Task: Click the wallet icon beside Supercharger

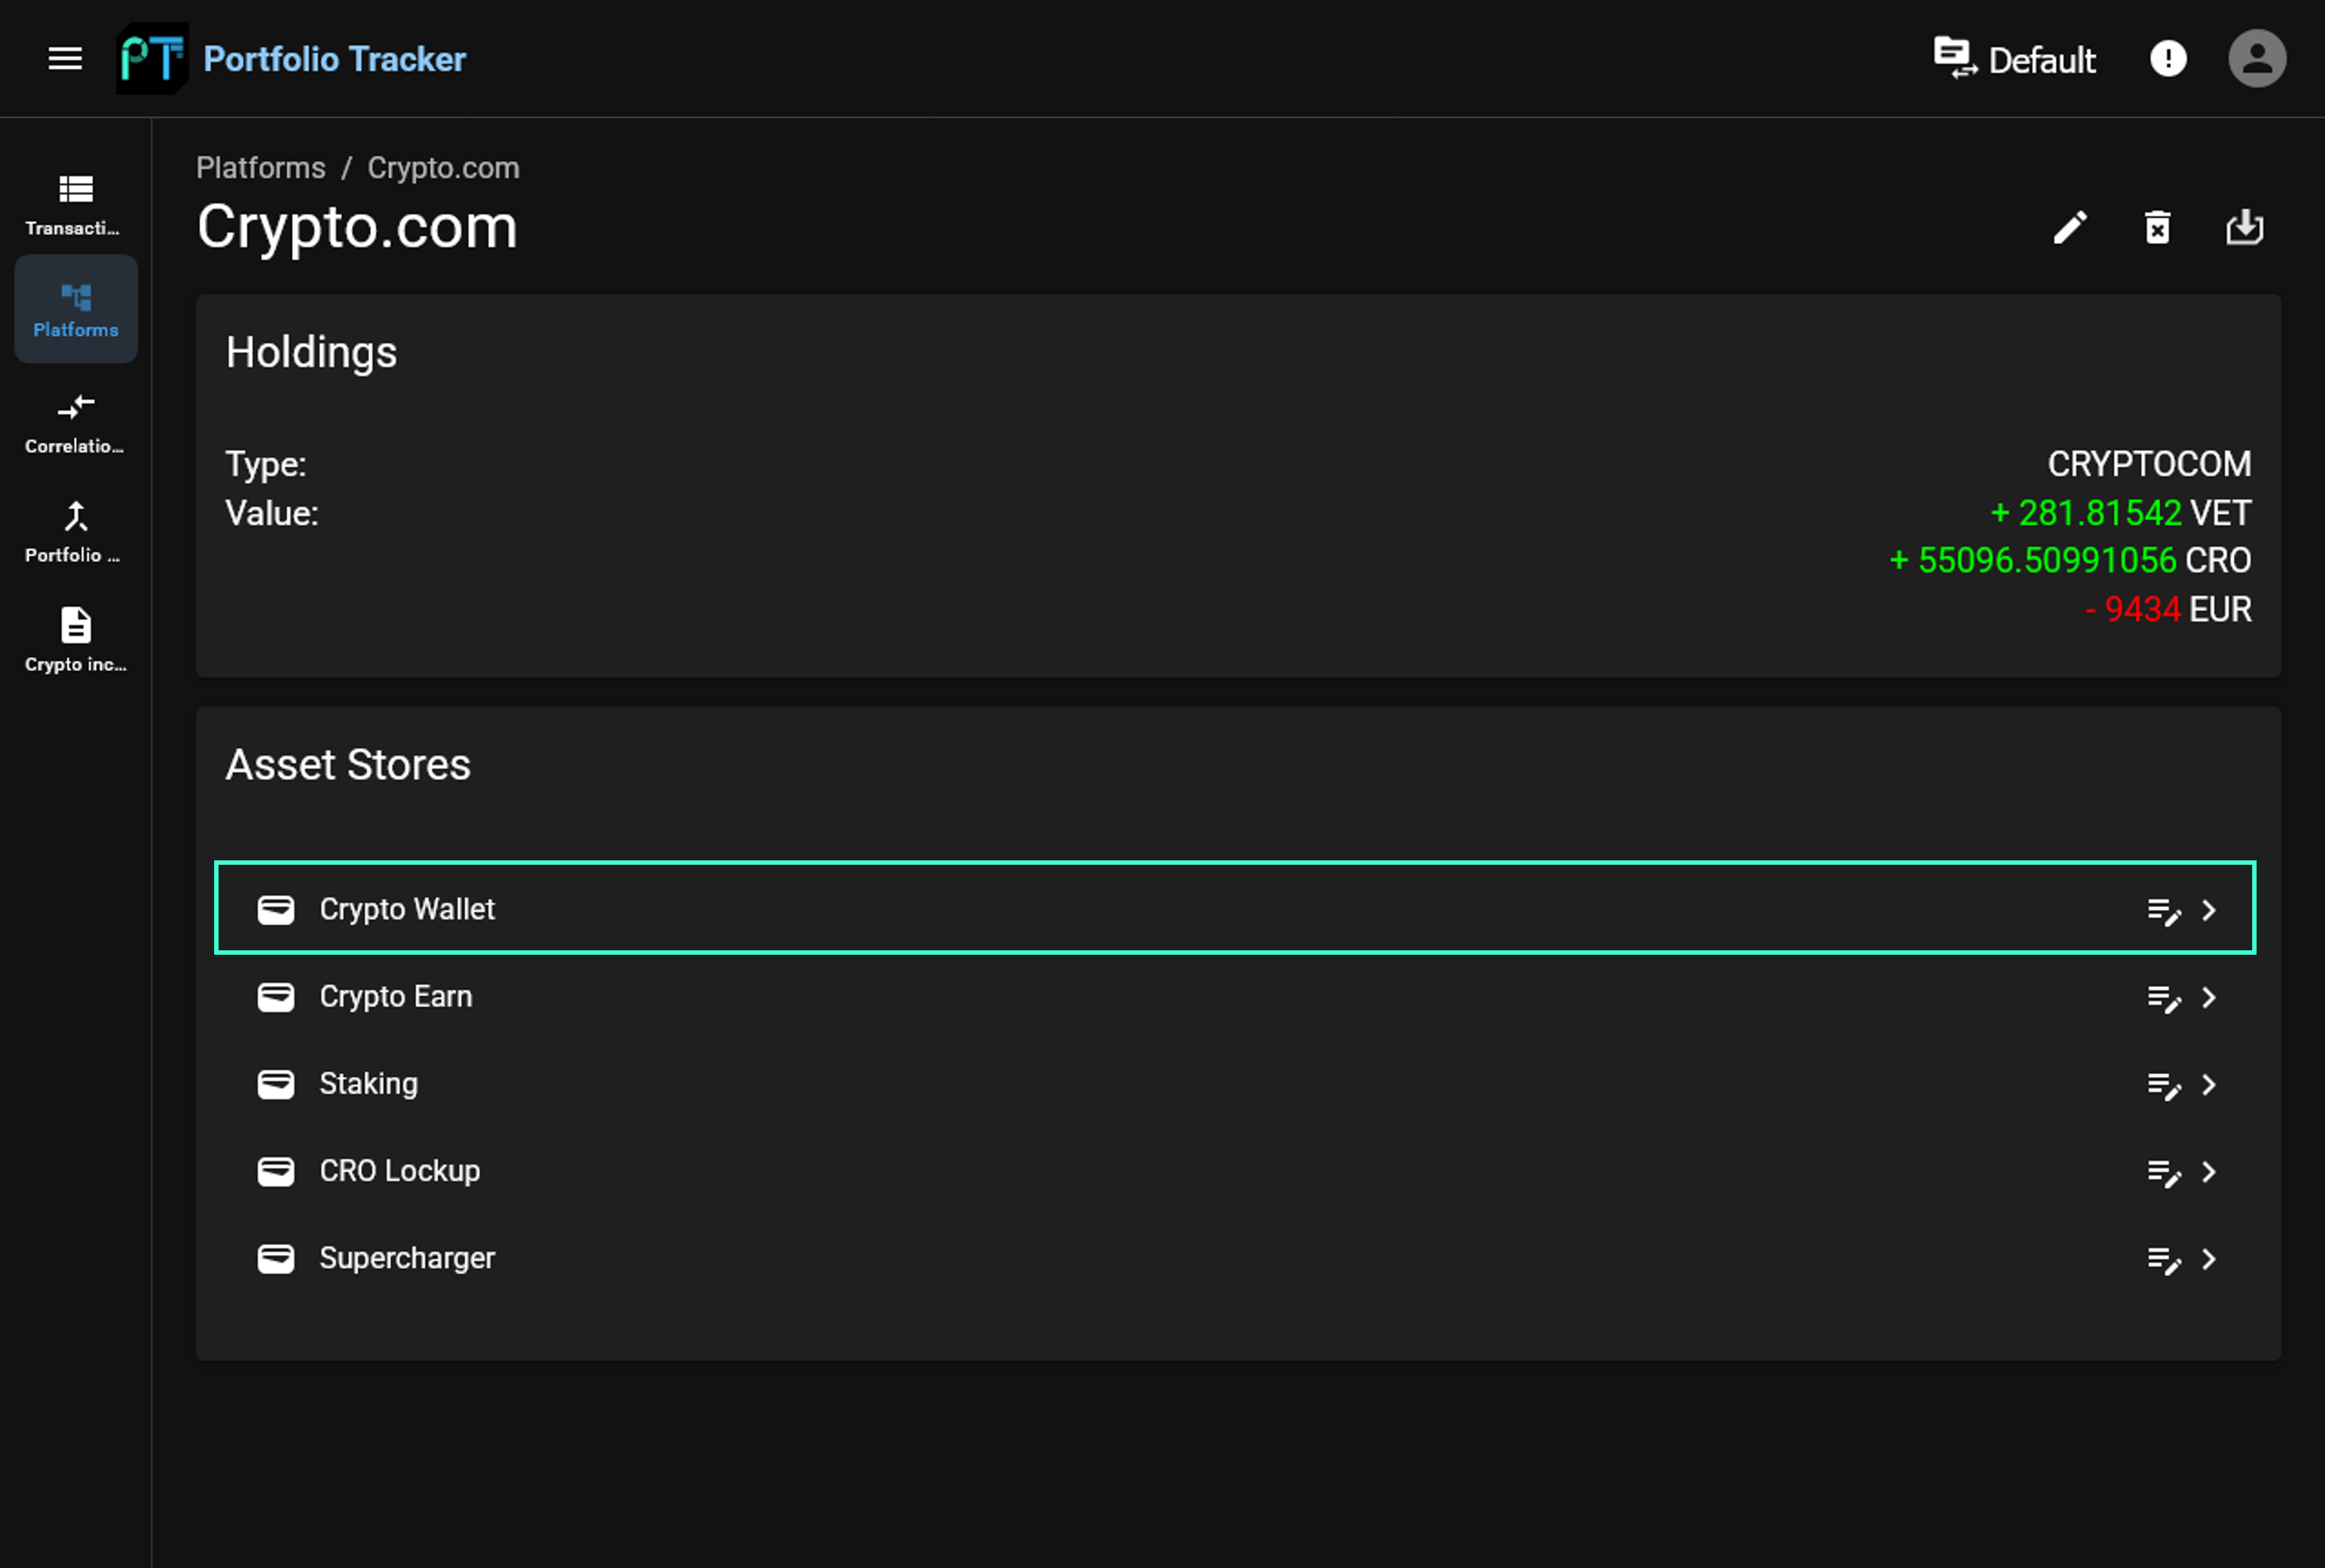Action: [x=276, y=1258]
